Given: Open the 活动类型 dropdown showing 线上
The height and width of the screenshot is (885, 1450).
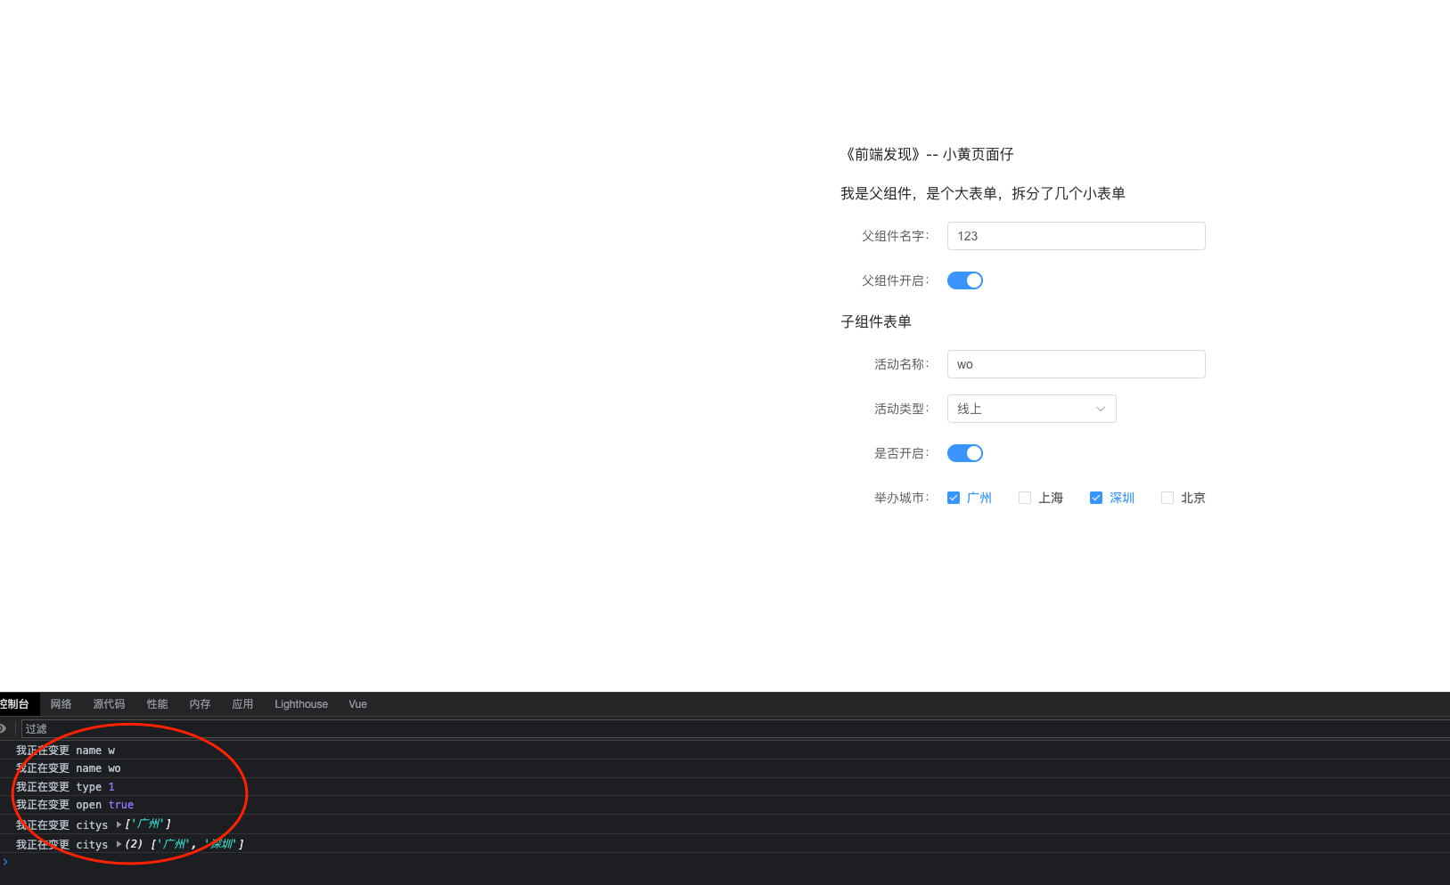Looking at the screenshot, I should click(1031, 409).
